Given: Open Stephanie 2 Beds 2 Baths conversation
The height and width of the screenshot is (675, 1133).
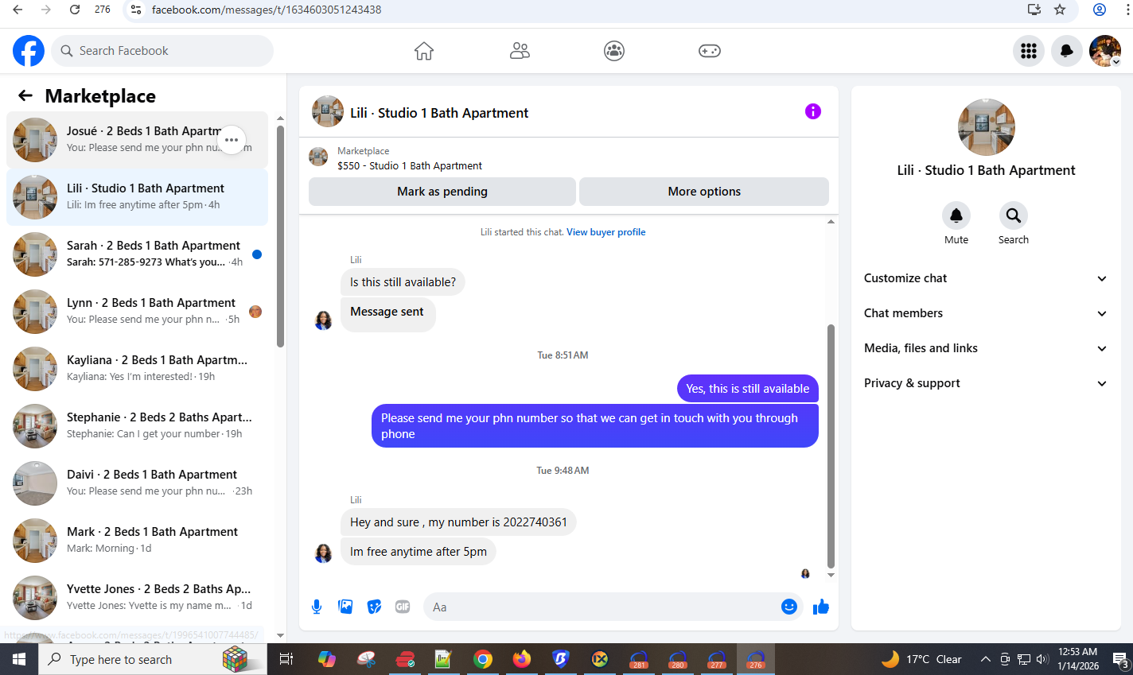Looking at the screenshot, I should 137,426.
